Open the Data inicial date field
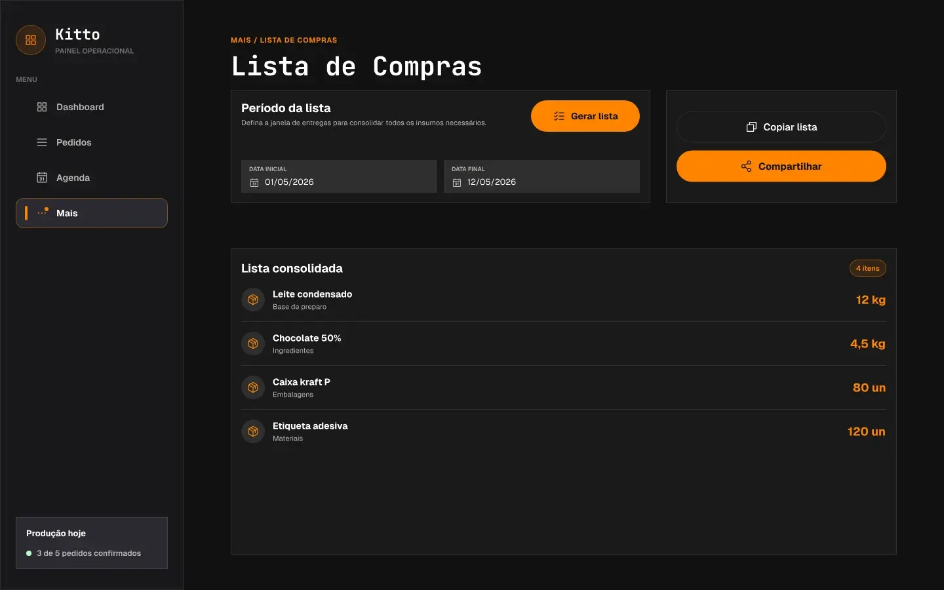Viewport: 944px width, 590px height. (339, 176)
